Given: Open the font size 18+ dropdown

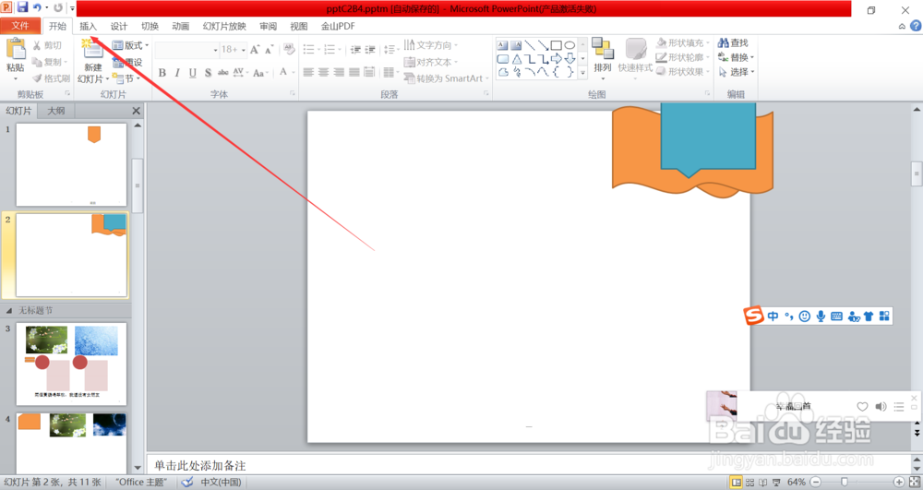Looking at the screenshot, I should 243,50.
